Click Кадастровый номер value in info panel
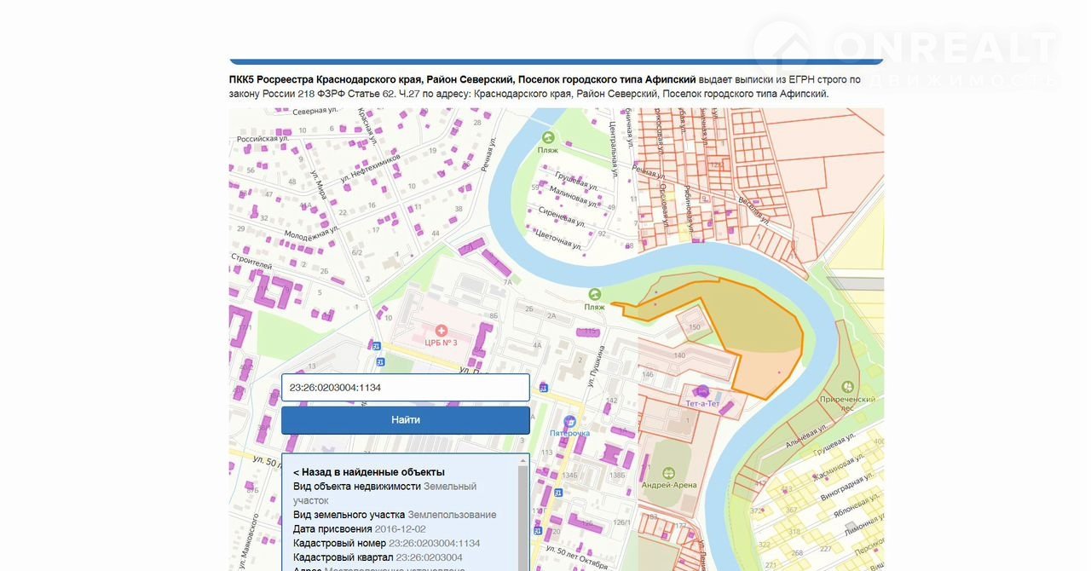Screen dimensions: 1091x571 pos(434,543)
